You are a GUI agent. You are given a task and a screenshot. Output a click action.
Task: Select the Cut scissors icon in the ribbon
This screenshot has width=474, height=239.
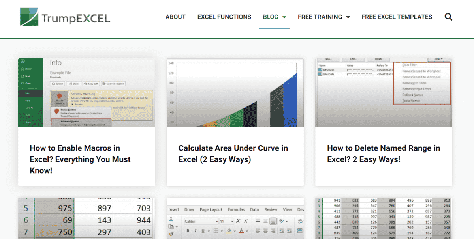pos(171,220)
